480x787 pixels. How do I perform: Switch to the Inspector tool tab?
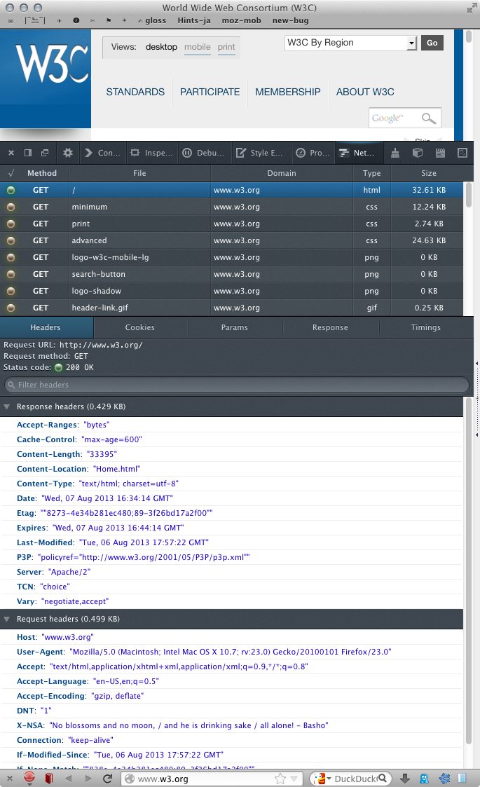[151, 153]
